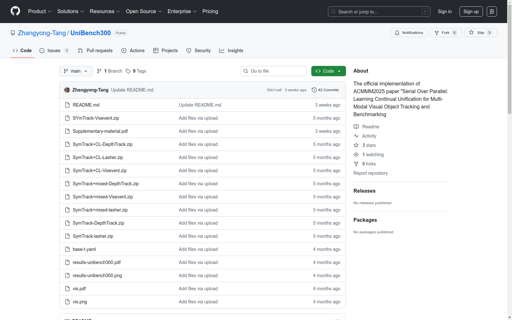
Task: Expand the Solutions menu
Action: (x=71, y=12)
